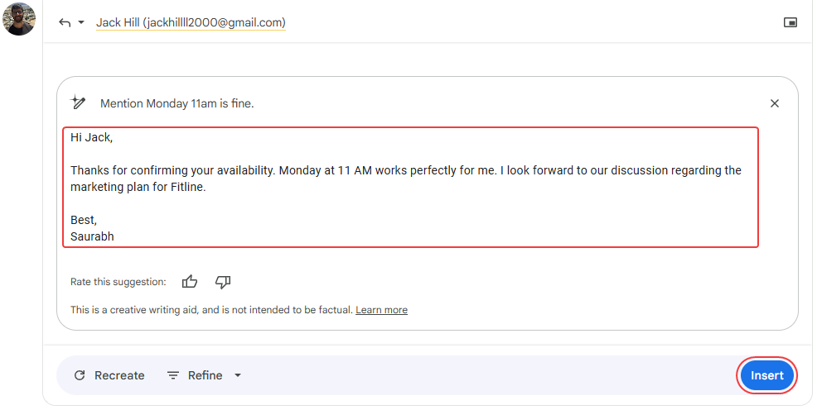
Task: Insert the suggested draft into the reply
Action: [766, 375]
